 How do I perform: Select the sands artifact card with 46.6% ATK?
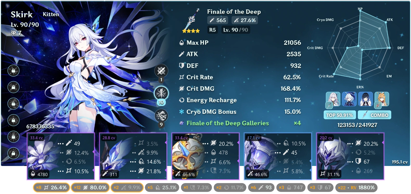click(205, 156)
